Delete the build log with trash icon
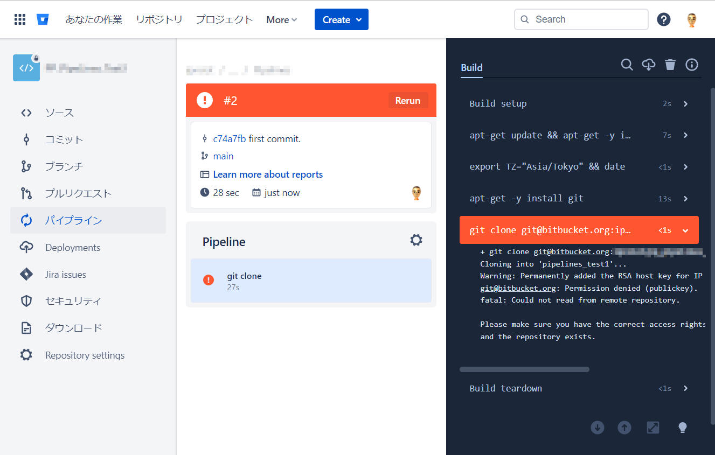 670,65
